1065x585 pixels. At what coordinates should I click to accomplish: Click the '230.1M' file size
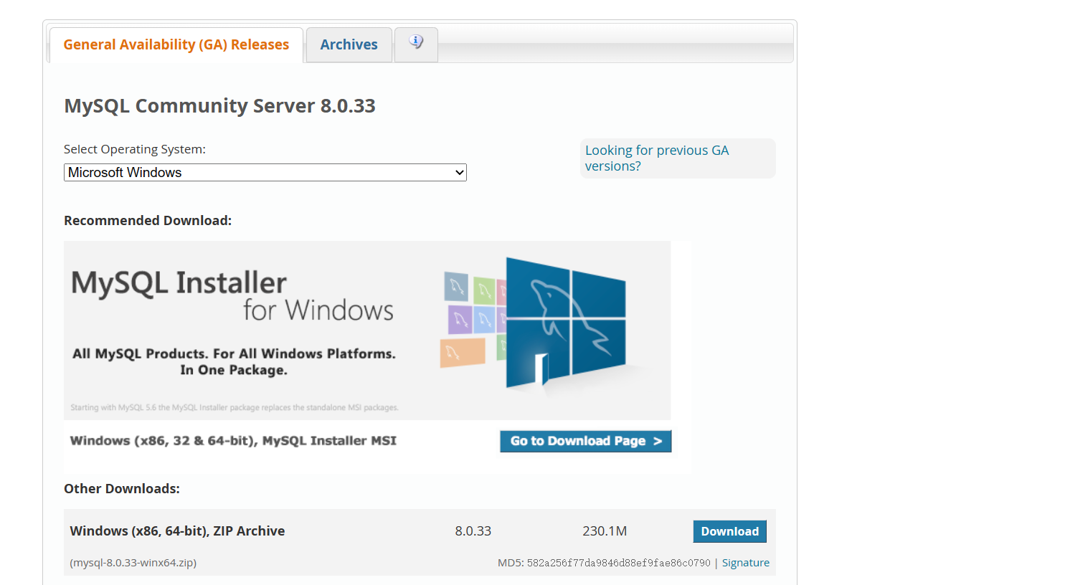coord(605,531)
